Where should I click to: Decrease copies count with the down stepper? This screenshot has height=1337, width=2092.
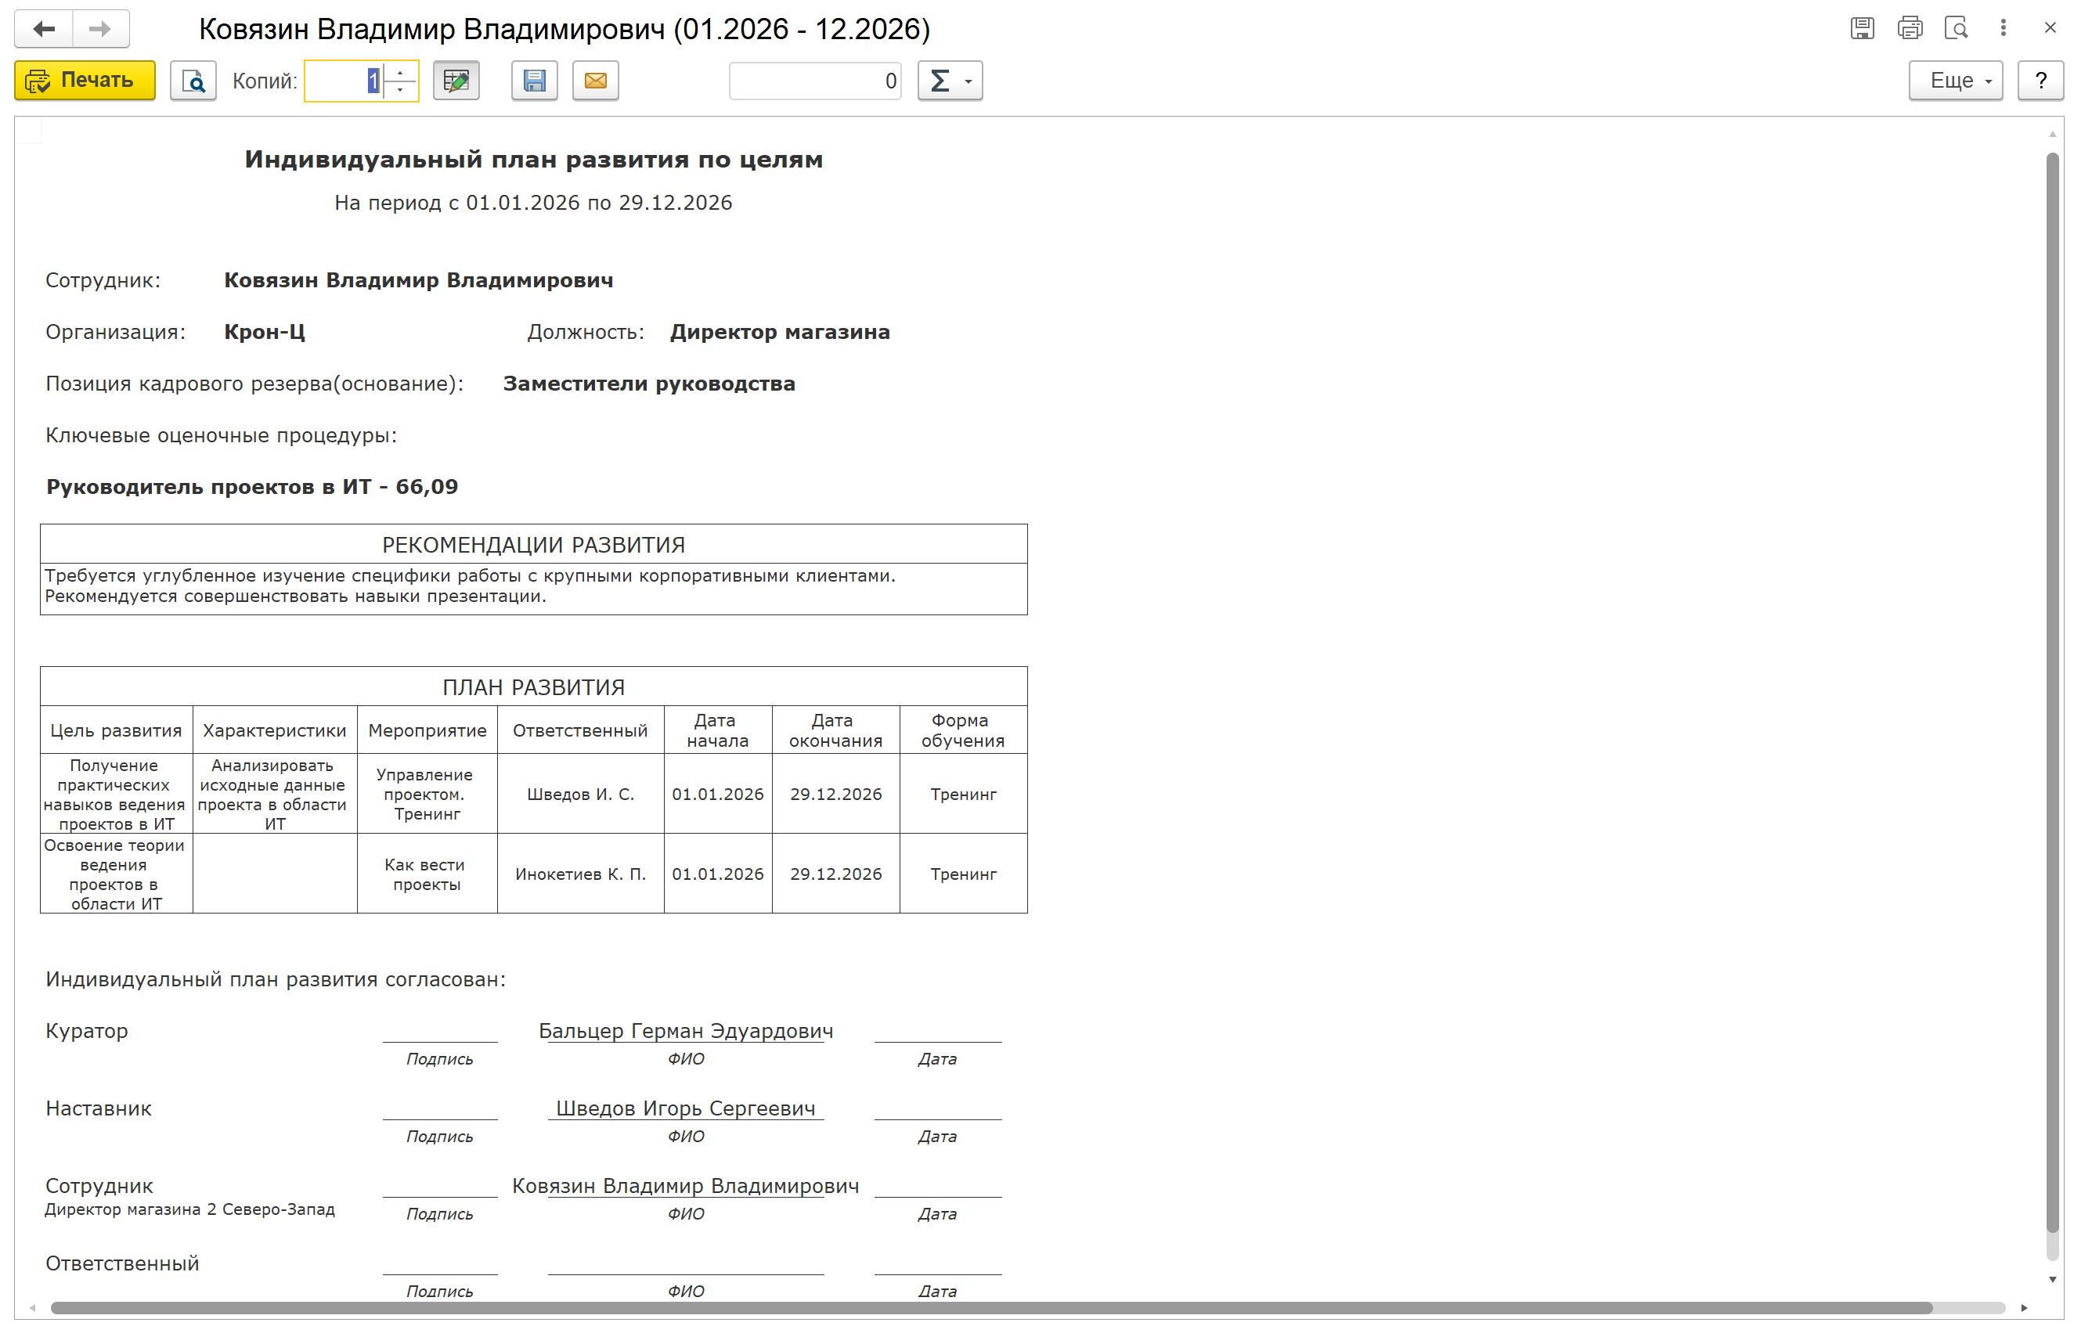tap(401, 89)
